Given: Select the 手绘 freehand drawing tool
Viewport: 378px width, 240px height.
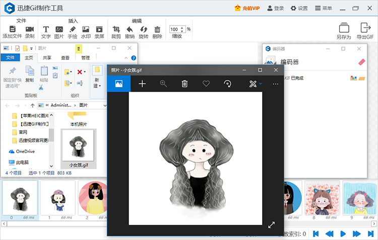Looking at the screenshot, I should pos(72,29).
